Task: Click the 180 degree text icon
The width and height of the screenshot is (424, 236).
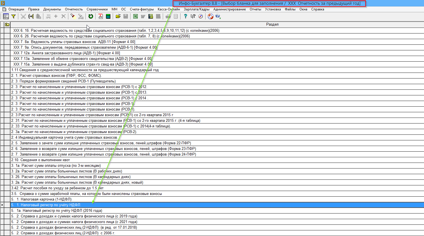Action: (x=48, y=17)
